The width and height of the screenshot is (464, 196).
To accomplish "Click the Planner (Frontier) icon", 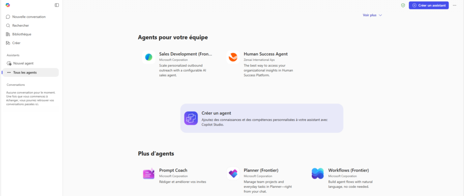I will click(x=233, y=173).
